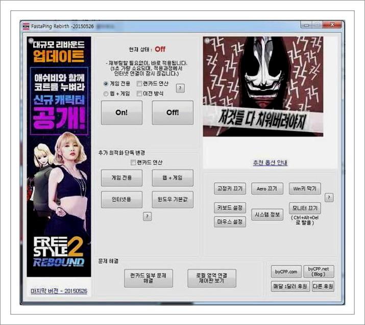Enable the 이전 방식 checkbox
The width and height of the screenshot is (365, 325).
(x=139, y=94)
